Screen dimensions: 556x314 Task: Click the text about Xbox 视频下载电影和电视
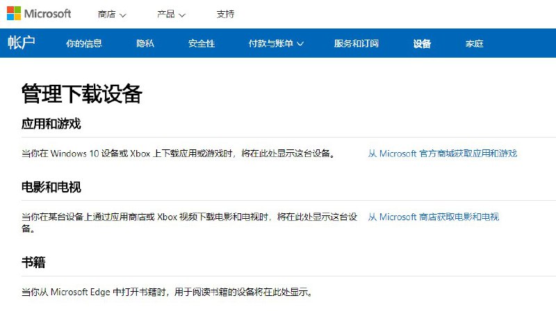189,222
